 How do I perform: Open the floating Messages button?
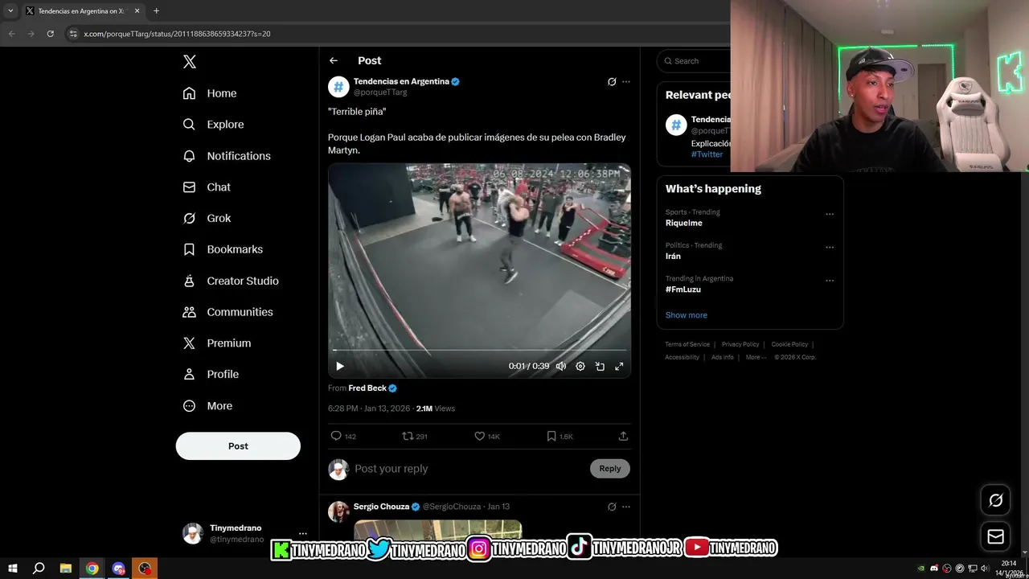[995, 536]
